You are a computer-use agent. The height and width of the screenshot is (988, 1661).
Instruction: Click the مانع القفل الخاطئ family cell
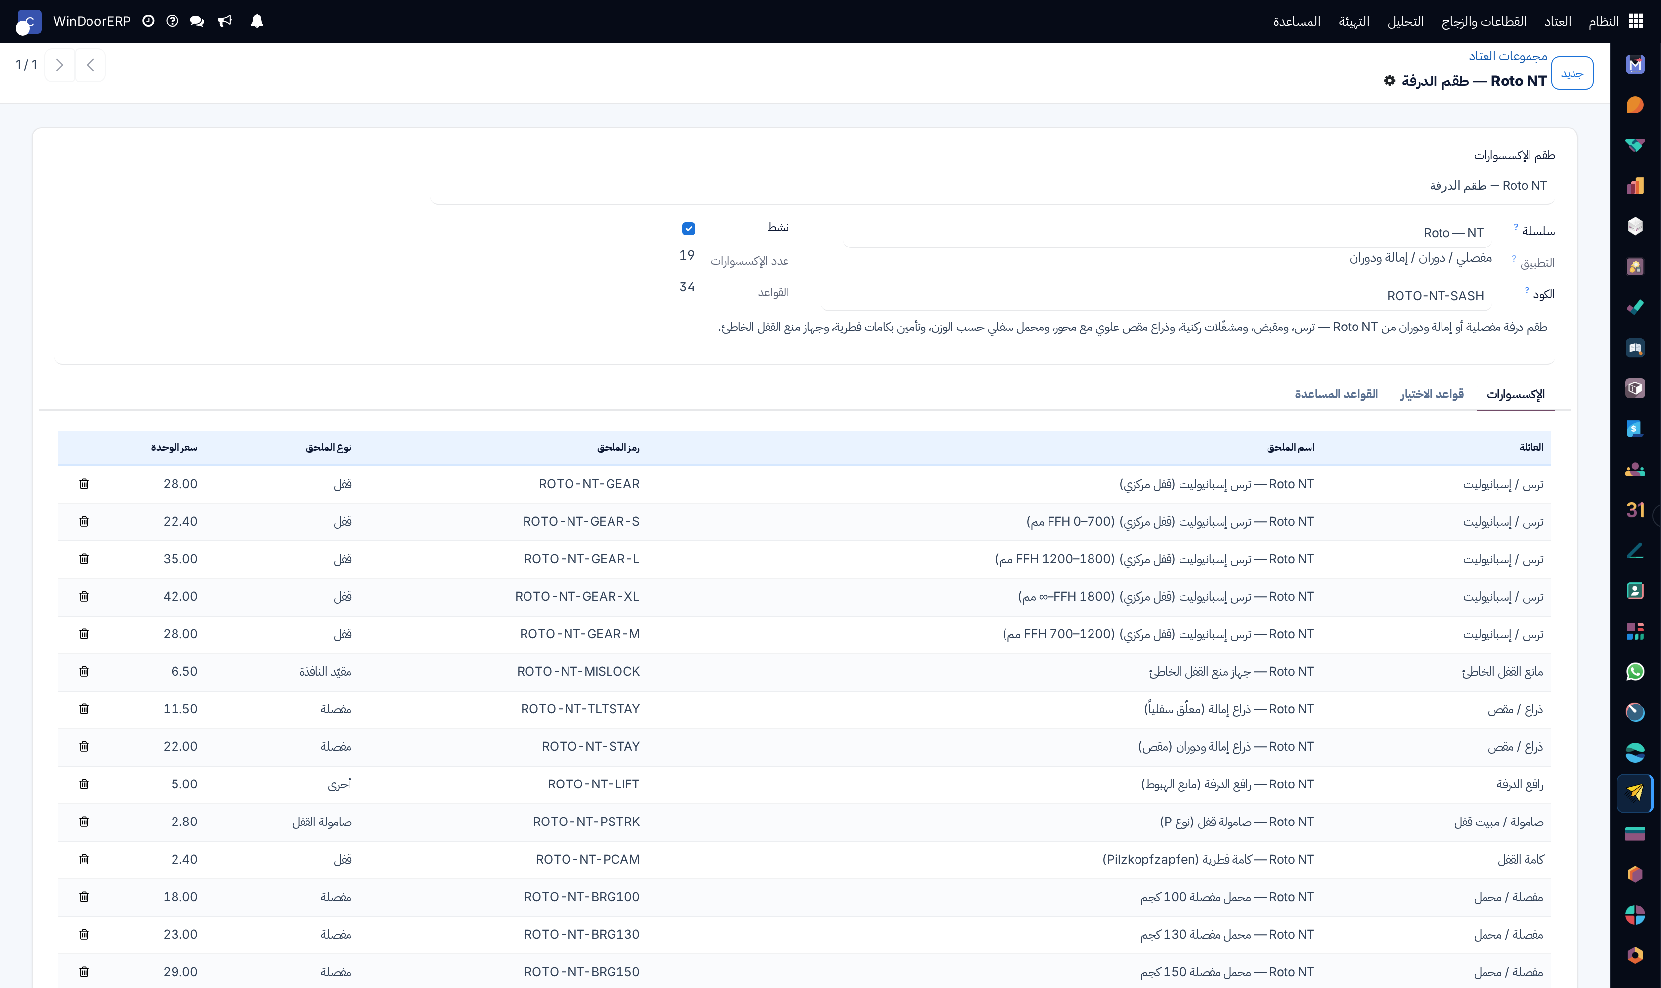click(x=1502, y=672)
